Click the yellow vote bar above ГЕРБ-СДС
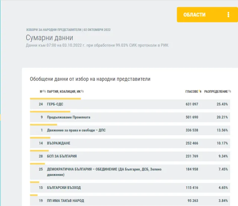Viewport: 238px width, 206px height. 55,99
